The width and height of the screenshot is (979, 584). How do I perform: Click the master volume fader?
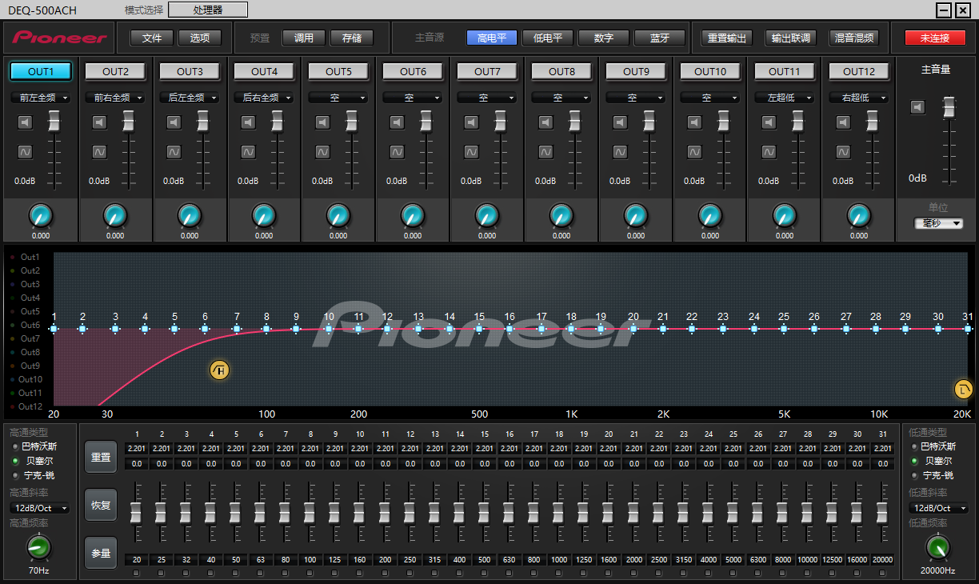(949, 106)
